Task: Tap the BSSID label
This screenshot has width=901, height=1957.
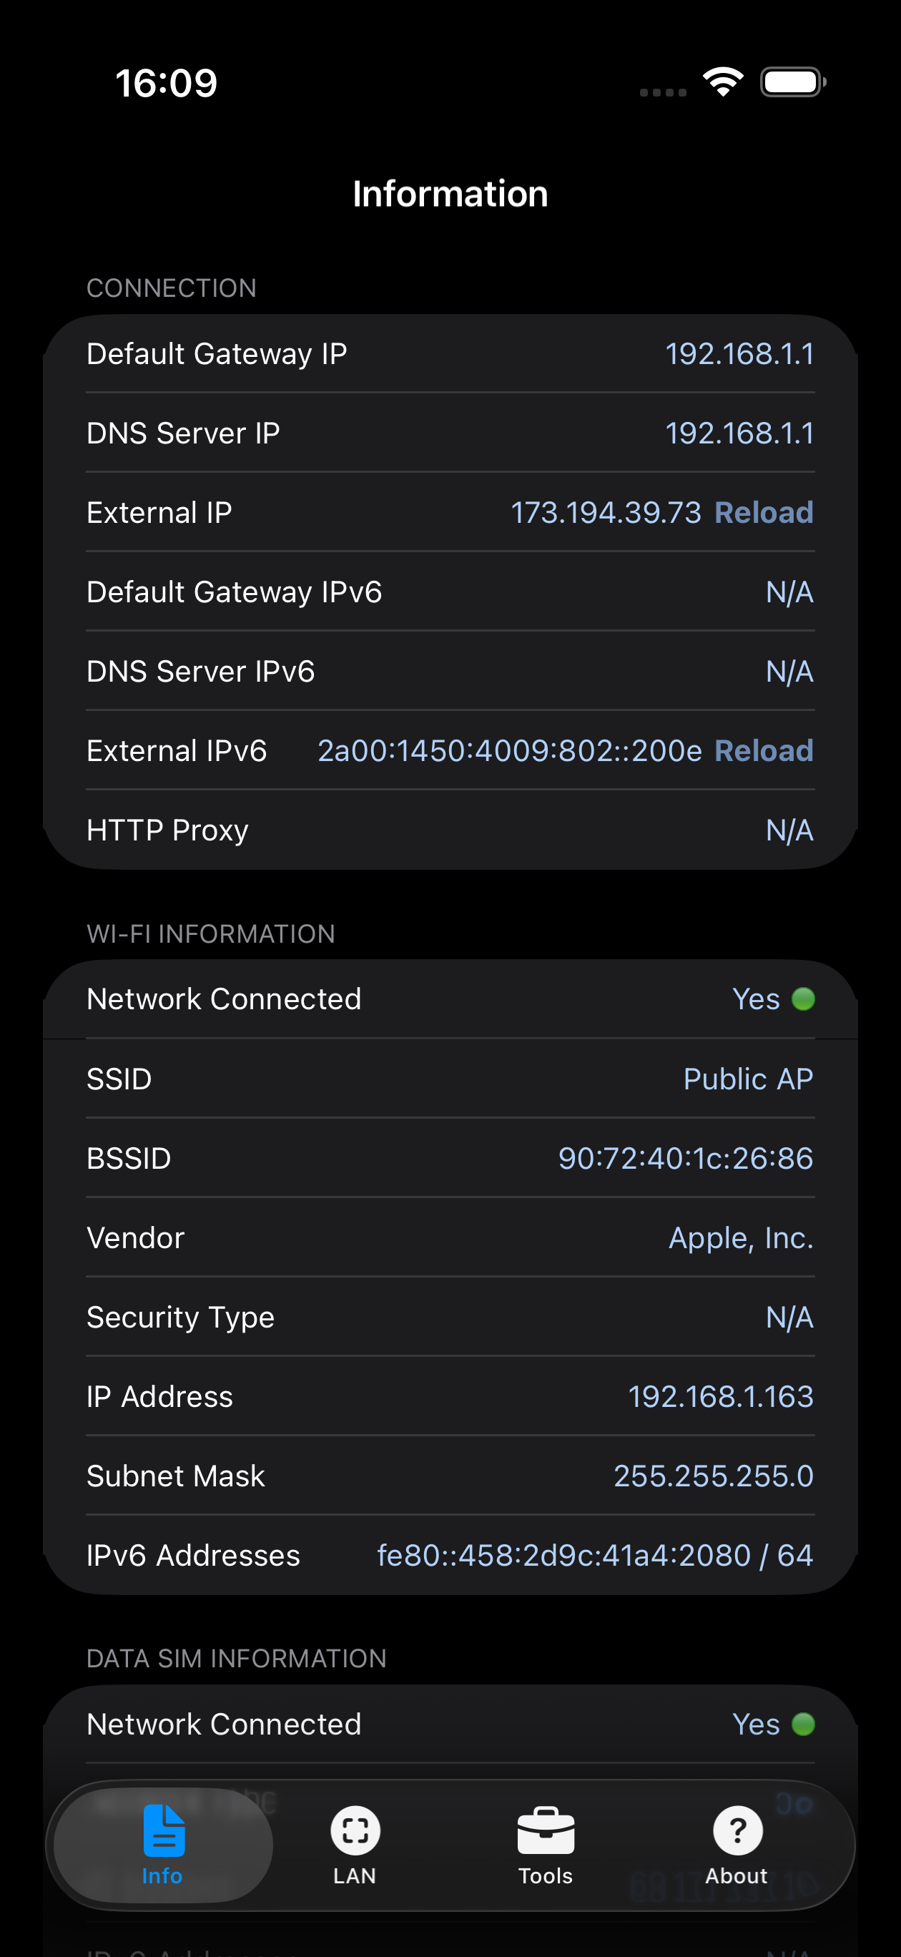Action: coord(129,1159)
